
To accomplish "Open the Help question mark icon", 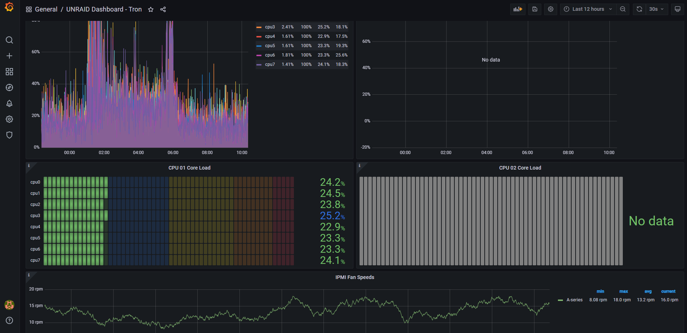I will [9, 320].
